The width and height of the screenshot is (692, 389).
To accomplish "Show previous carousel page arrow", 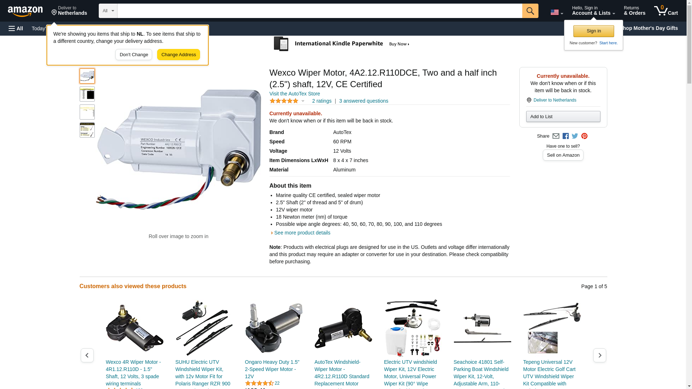I will coord(87,355).
